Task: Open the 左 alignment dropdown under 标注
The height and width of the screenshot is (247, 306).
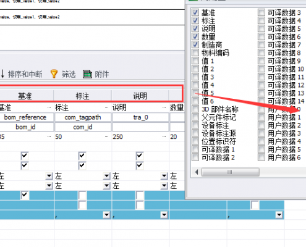Action: click(x=107, y=176)
